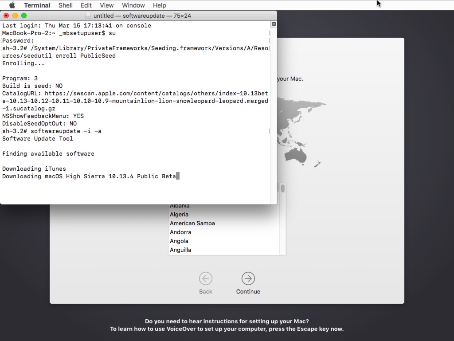This screenshot has width=454, height=341.
Task: Click the VoiceOver instructions text at bottom
Action: pyautogui.click(x=227, y=325)
